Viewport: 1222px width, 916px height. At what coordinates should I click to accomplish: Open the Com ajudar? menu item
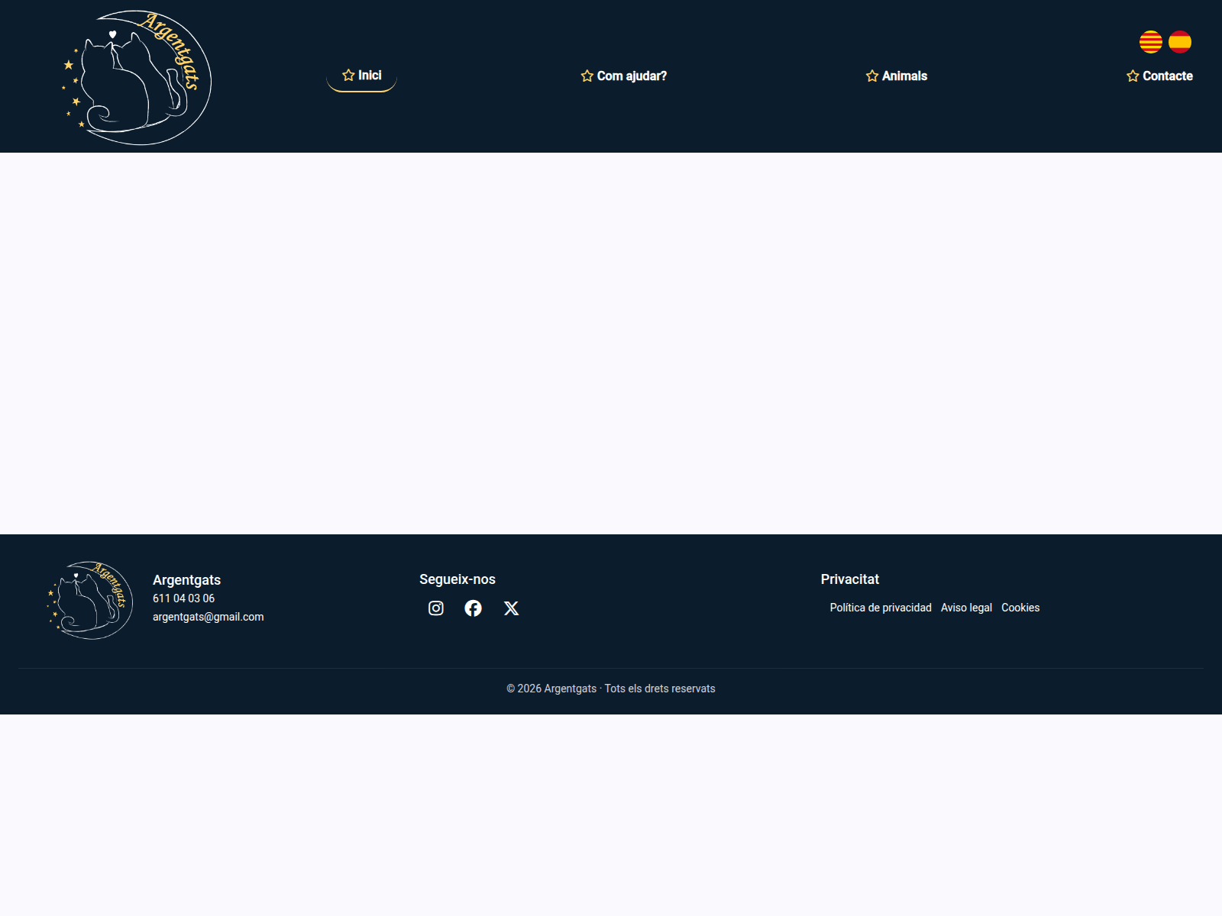[x=624, y=76]
